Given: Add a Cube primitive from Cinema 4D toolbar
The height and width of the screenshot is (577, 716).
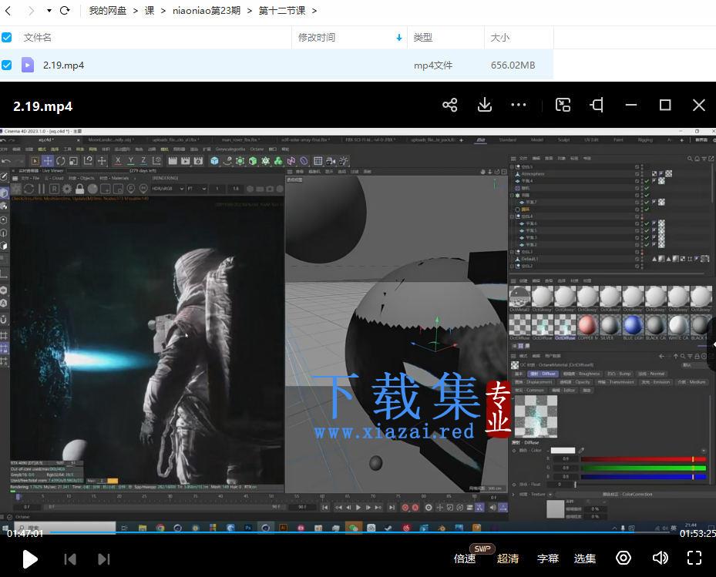Looking at the screenshot, I should tap(214, 161).
